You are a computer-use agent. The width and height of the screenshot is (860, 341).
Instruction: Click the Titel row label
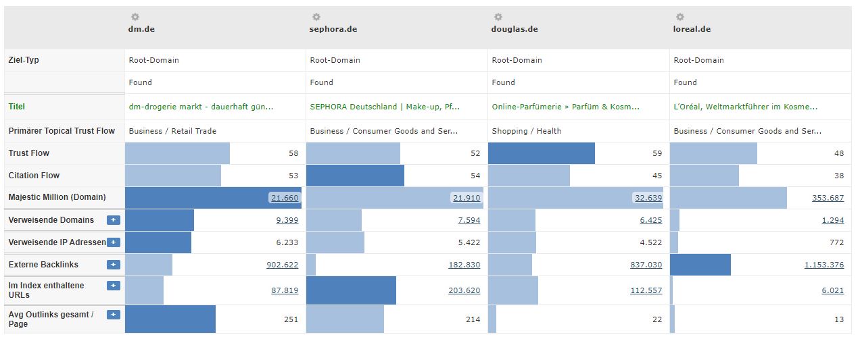[17, 107]
